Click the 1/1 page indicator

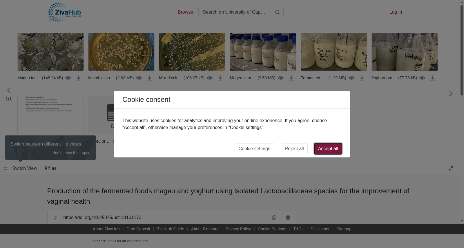[x=9, y=99]
